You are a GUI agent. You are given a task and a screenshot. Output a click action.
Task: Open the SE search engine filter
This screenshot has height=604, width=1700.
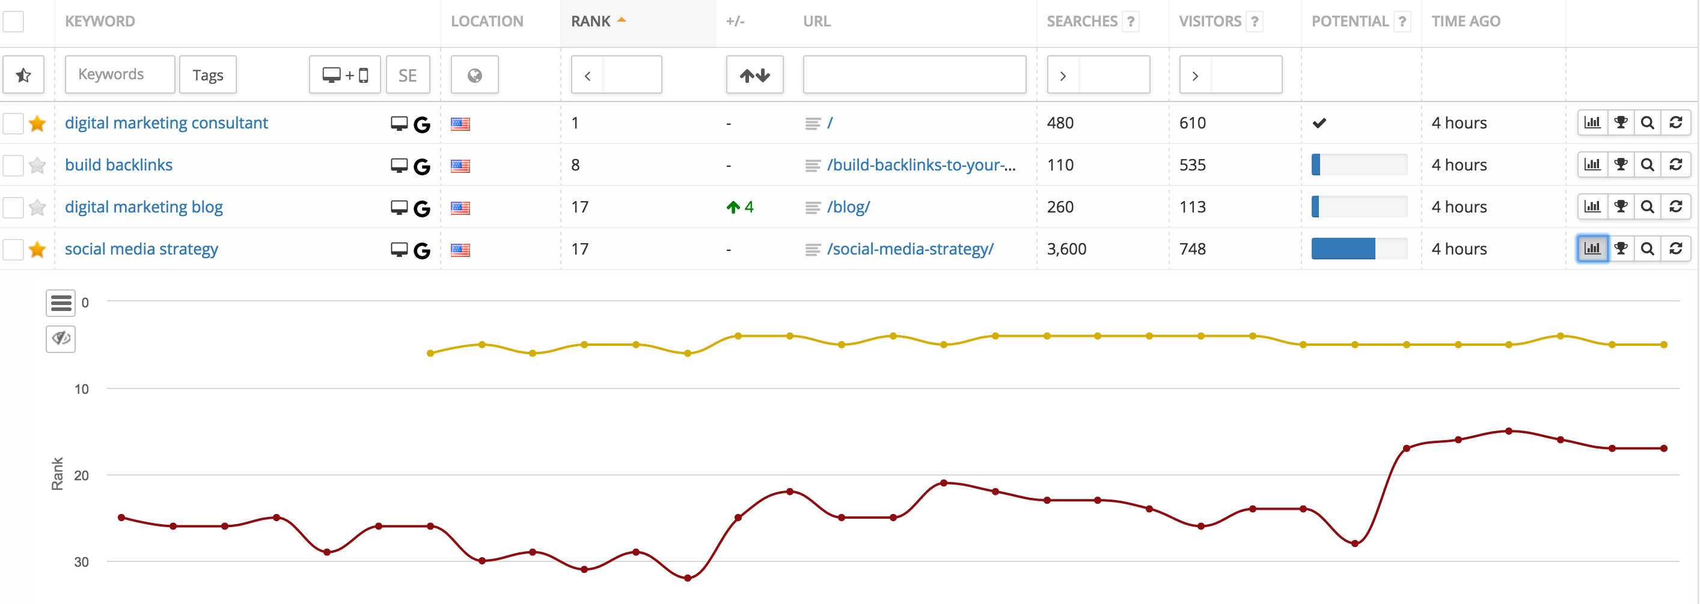click(408, 75)
